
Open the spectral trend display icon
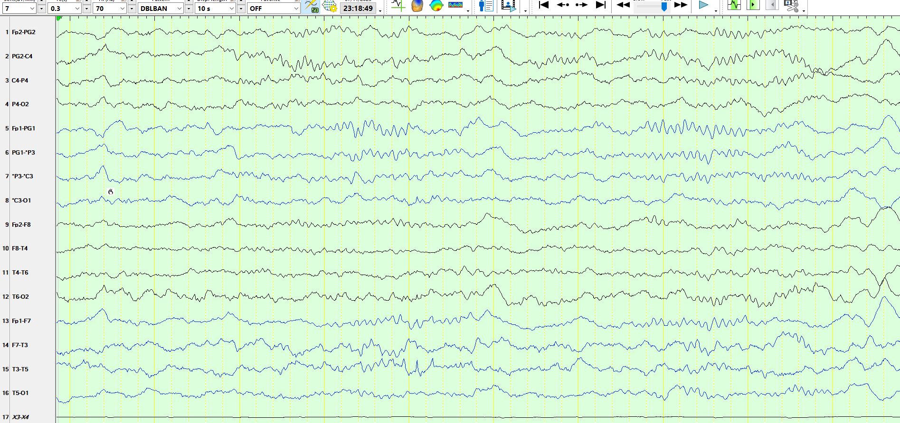coord(455,5)
